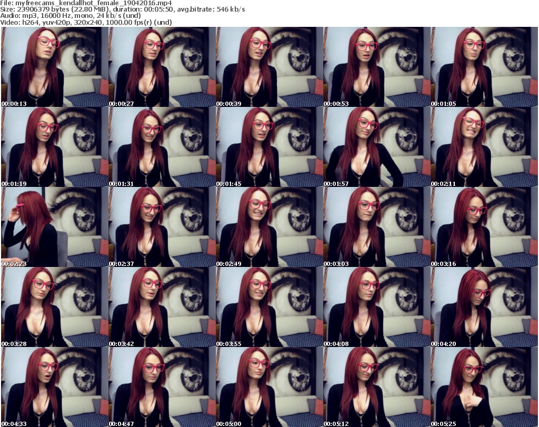This screenshot has height=427, width=539.
Task: Select the thumbnail frame stamped 00:02:23
Action: (x=55, y=227)
